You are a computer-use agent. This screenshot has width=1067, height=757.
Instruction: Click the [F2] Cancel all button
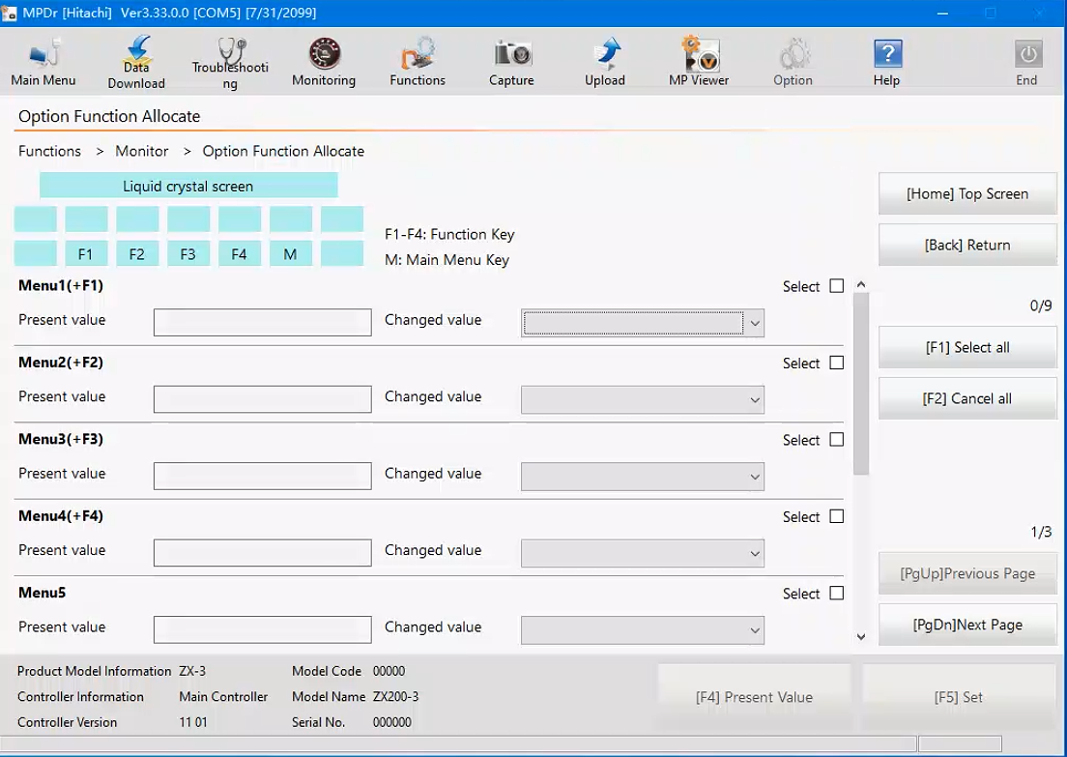(x=967, y=399)
